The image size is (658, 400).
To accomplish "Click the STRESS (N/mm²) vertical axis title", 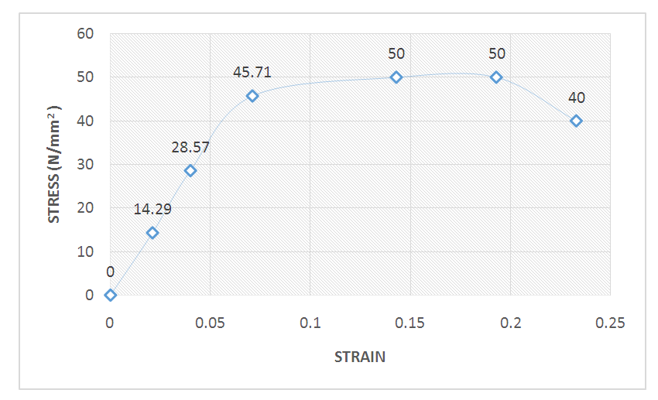I will 54,164.
